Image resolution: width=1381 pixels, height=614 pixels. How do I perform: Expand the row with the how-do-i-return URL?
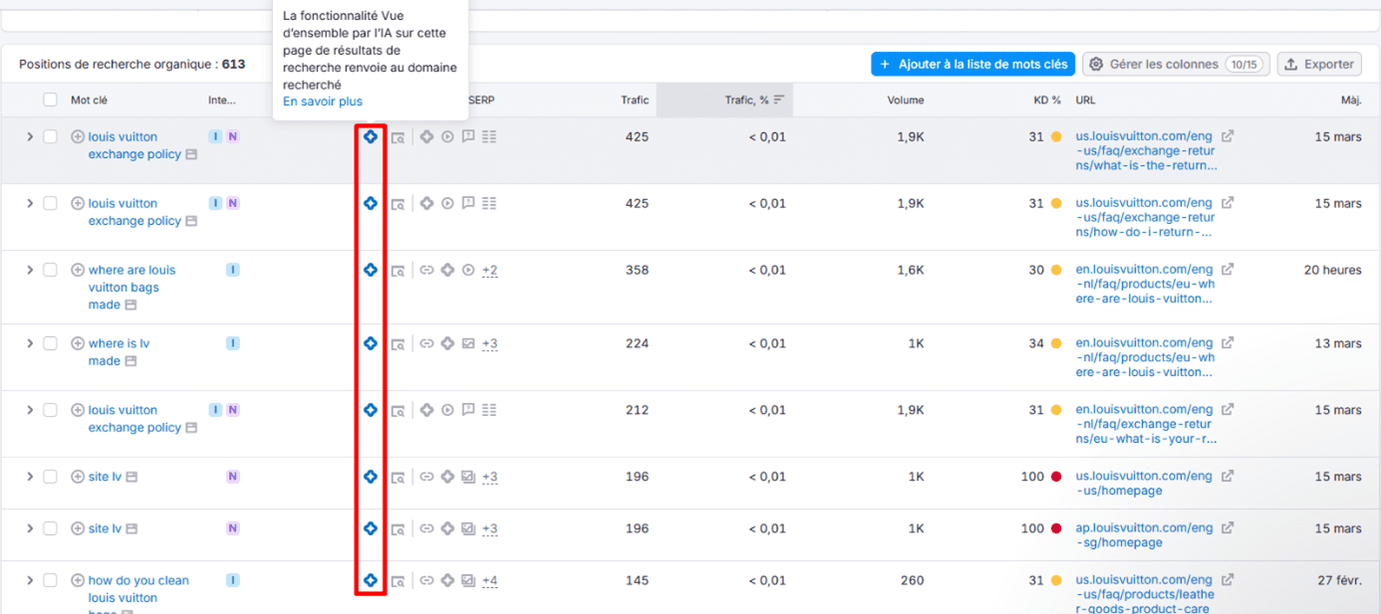30,203
